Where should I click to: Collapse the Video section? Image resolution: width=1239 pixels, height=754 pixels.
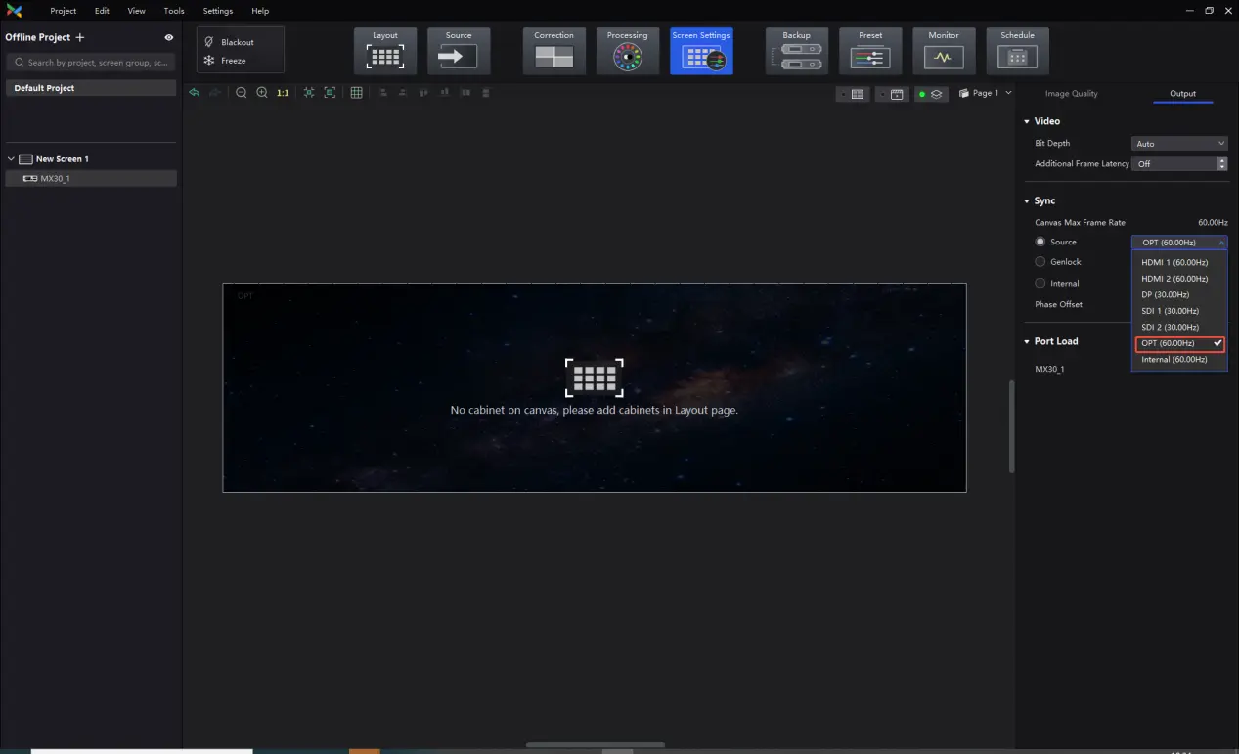(1027, 122)
